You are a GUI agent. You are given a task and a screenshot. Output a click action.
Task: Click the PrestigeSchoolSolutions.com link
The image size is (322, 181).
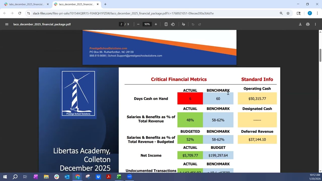click(108, 48)
